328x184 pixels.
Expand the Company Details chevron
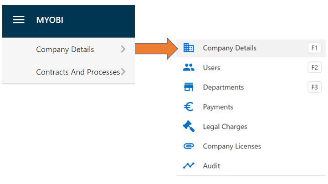(123, 49)
